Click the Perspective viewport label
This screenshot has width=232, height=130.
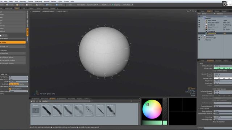(x=36, y=11)
